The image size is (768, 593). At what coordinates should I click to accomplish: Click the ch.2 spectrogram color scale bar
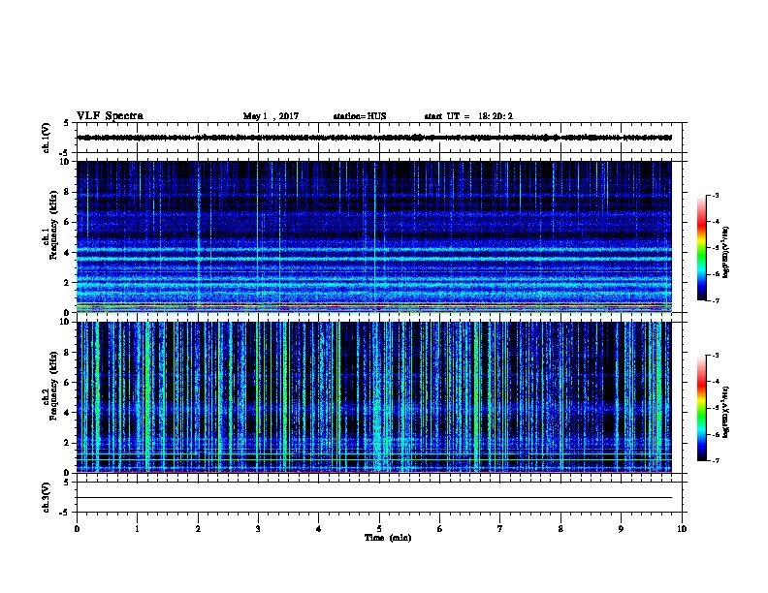click(702, 408)
